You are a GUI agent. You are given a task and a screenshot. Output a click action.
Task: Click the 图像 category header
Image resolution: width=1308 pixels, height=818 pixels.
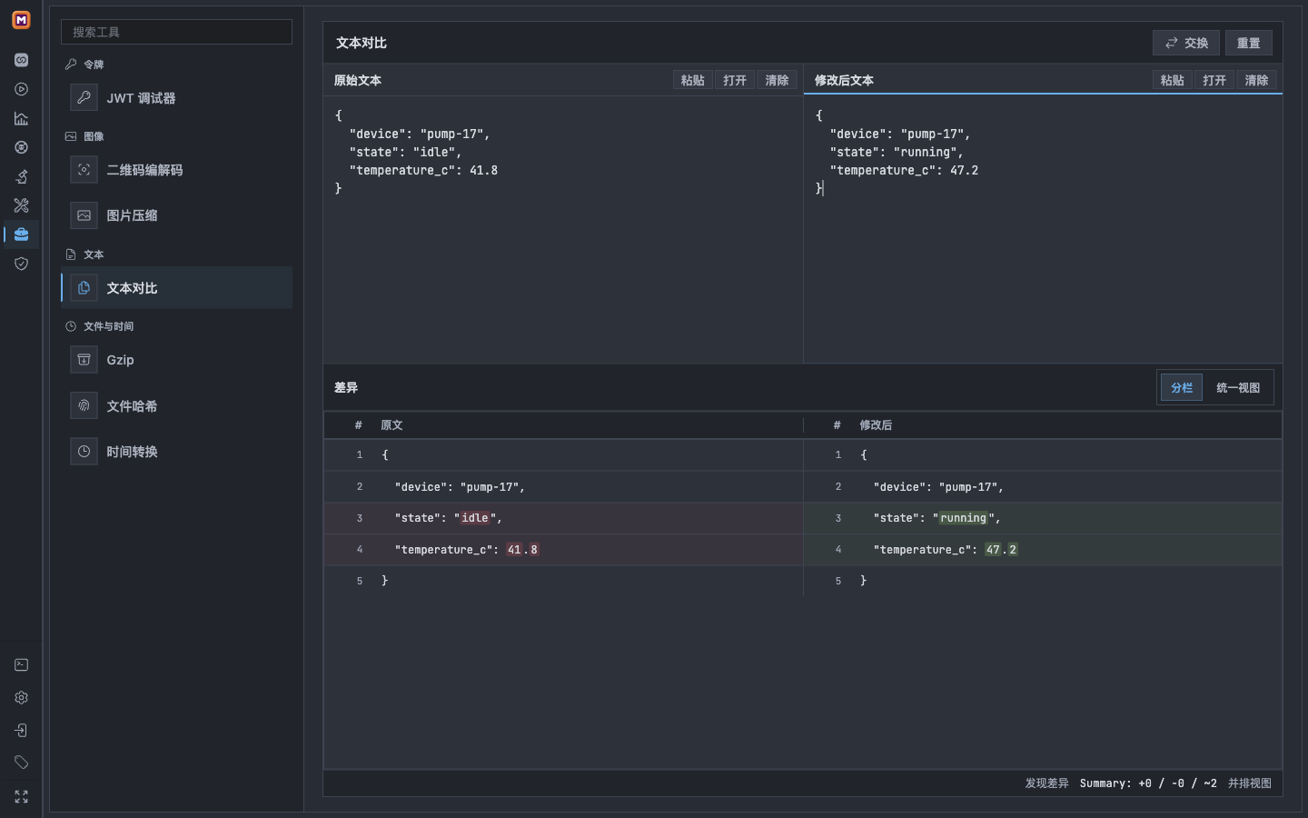click(x=84, y=136)
